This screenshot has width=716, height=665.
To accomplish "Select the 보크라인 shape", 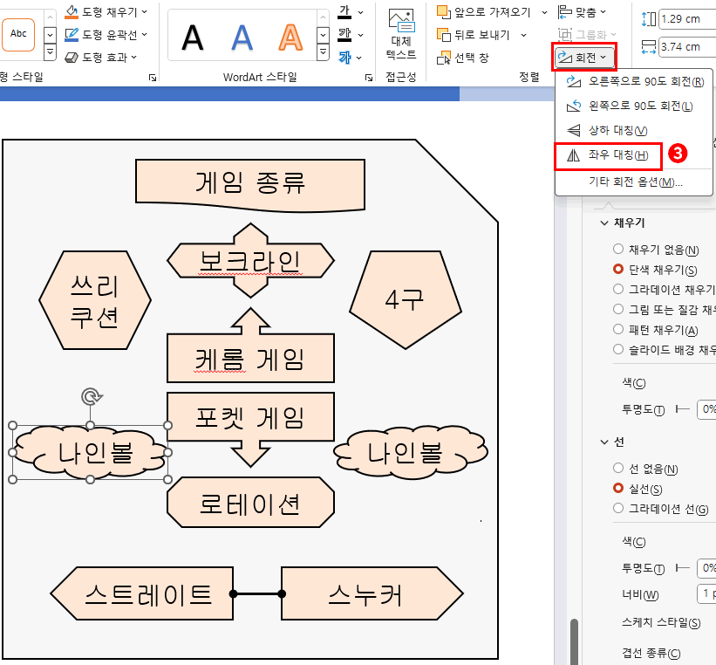I will tap(250, 261).
